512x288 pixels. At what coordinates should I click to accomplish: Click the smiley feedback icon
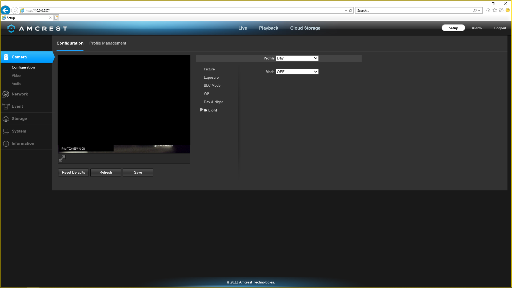[x=508, y=10]
